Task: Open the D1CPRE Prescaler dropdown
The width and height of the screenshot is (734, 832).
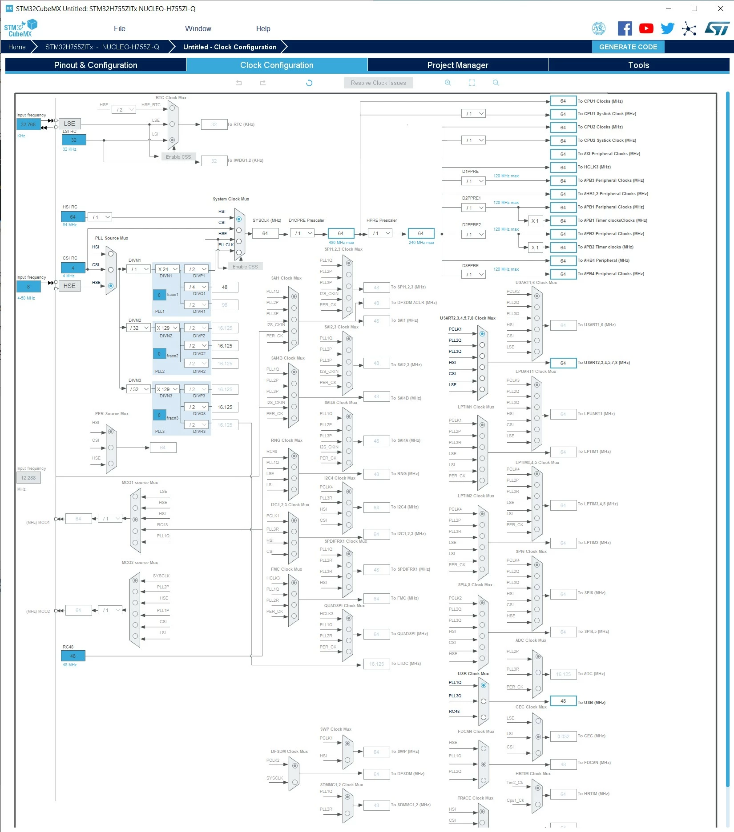Action: pos(303,233)
